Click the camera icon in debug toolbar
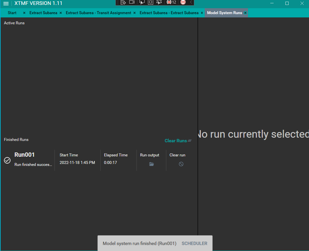Viewport: 309px width, 251px height. (x=132, y=2)
